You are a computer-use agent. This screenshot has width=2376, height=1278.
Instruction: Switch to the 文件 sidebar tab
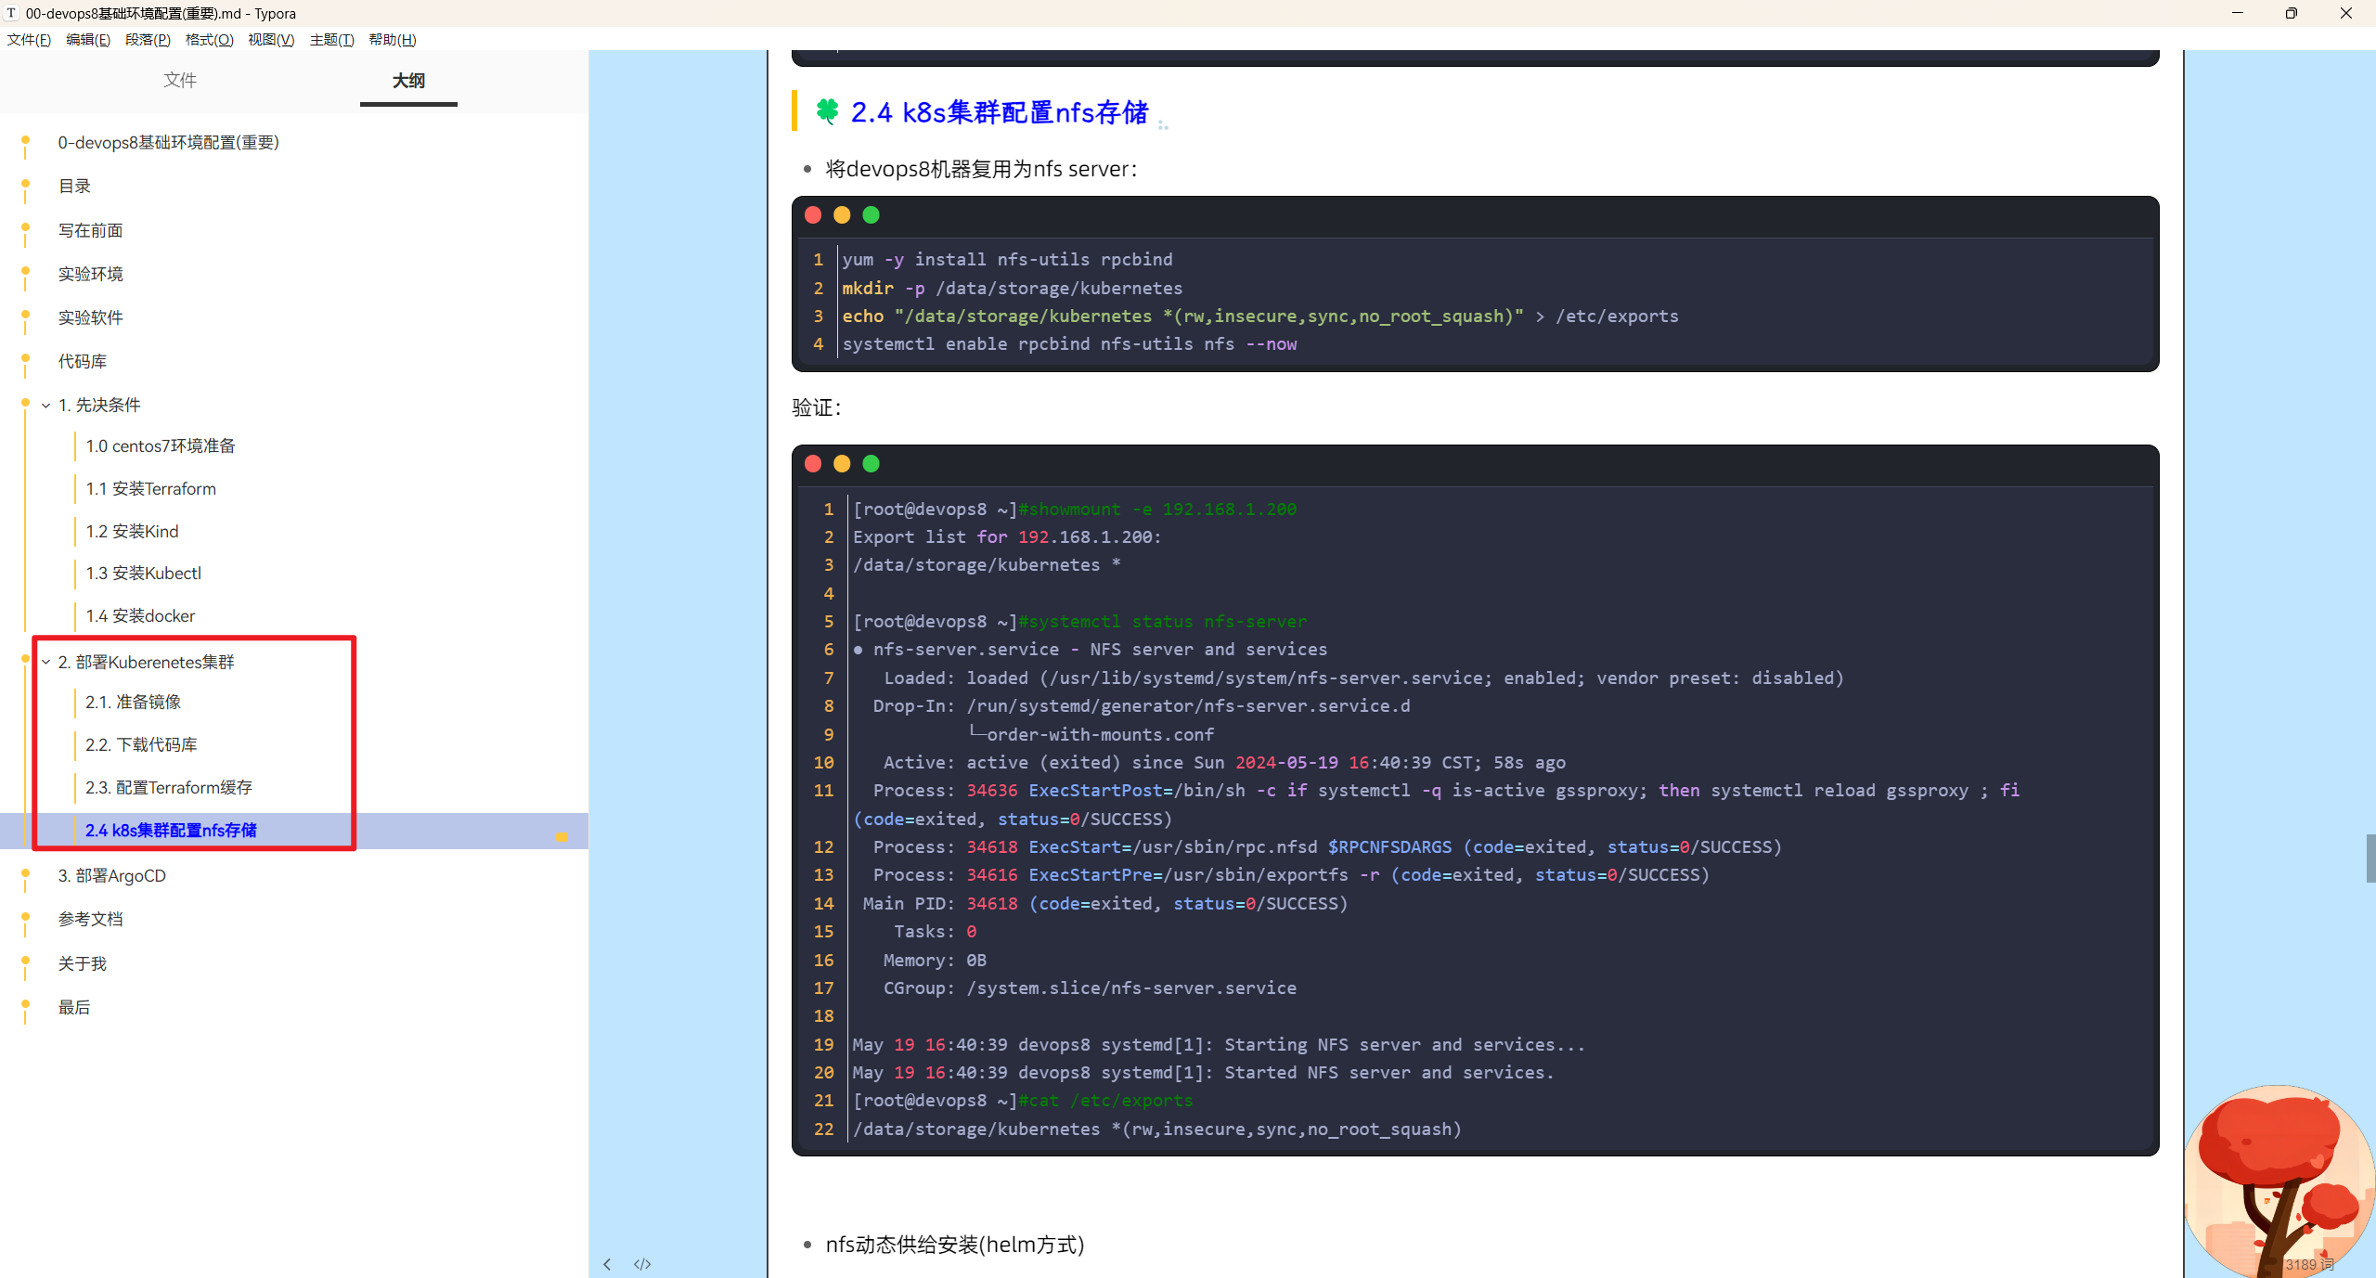pyautogui.click(x=180, y=81)
